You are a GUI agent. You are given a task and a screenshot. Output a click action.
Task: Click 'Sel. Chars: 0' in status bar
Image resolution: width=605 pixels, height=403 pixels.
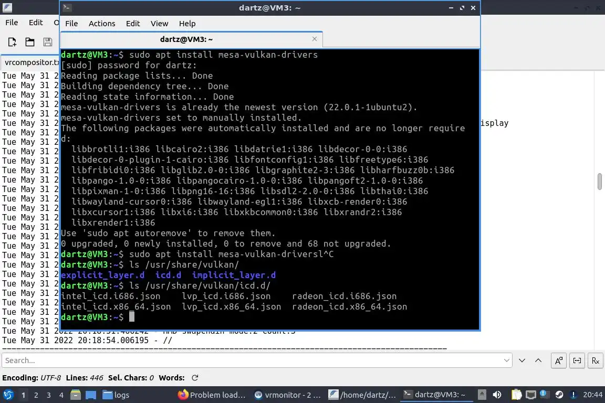tap(131, 378)
